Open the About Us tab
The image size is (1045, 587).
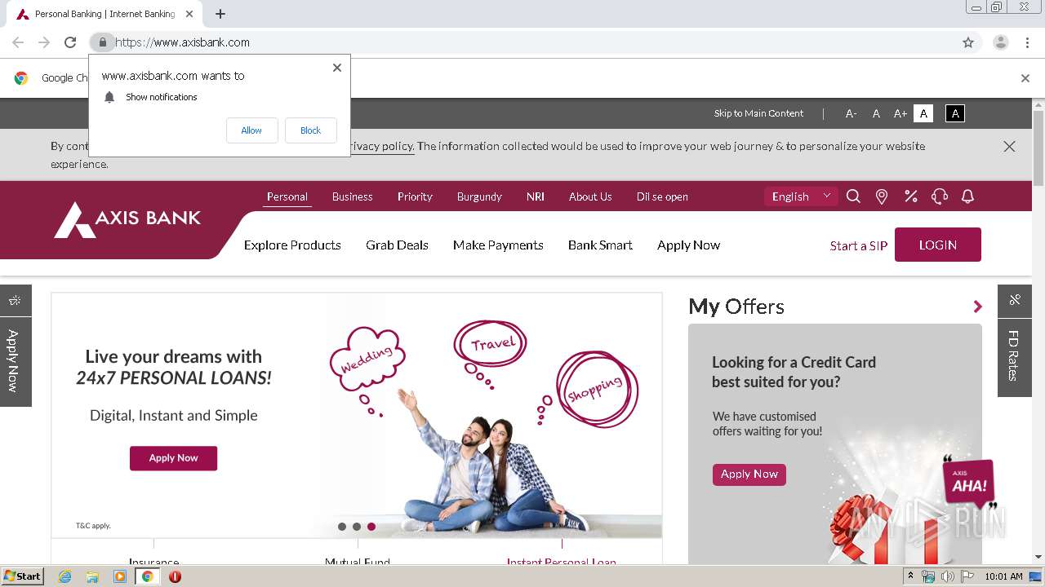tap(590, 196)
